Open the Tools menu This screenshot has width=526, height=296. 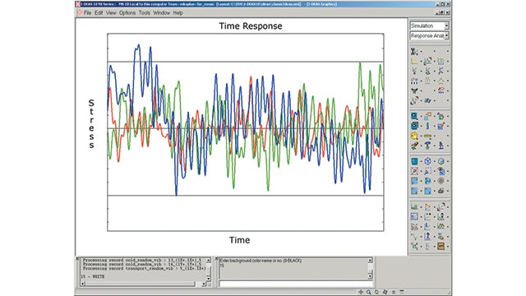[145, 13]
